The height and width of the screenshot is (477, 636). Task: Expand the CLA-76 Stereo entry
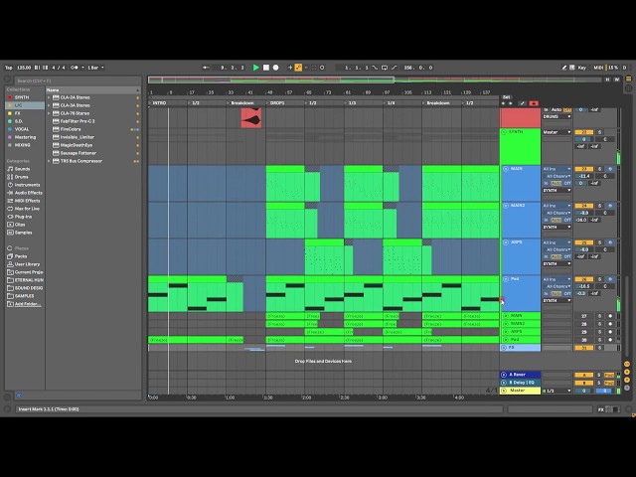49,113
